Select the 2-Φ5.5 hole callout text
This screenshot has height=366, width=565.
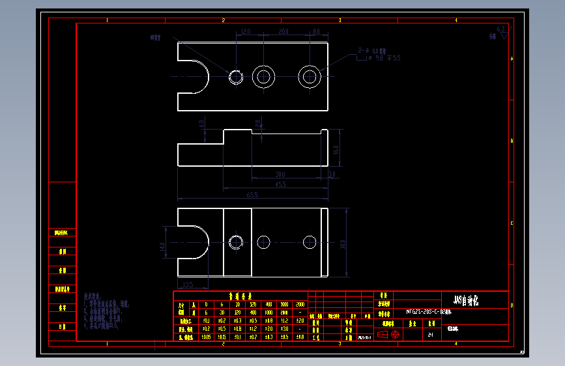[372, 51]
